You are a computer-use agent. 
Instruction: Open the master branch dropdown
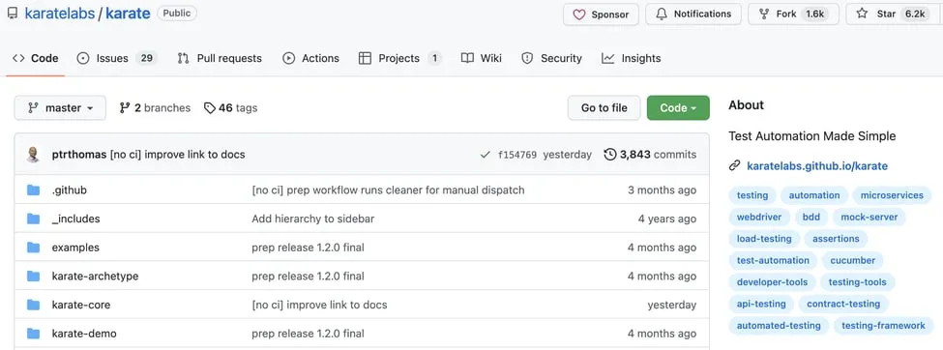point(60,107)
